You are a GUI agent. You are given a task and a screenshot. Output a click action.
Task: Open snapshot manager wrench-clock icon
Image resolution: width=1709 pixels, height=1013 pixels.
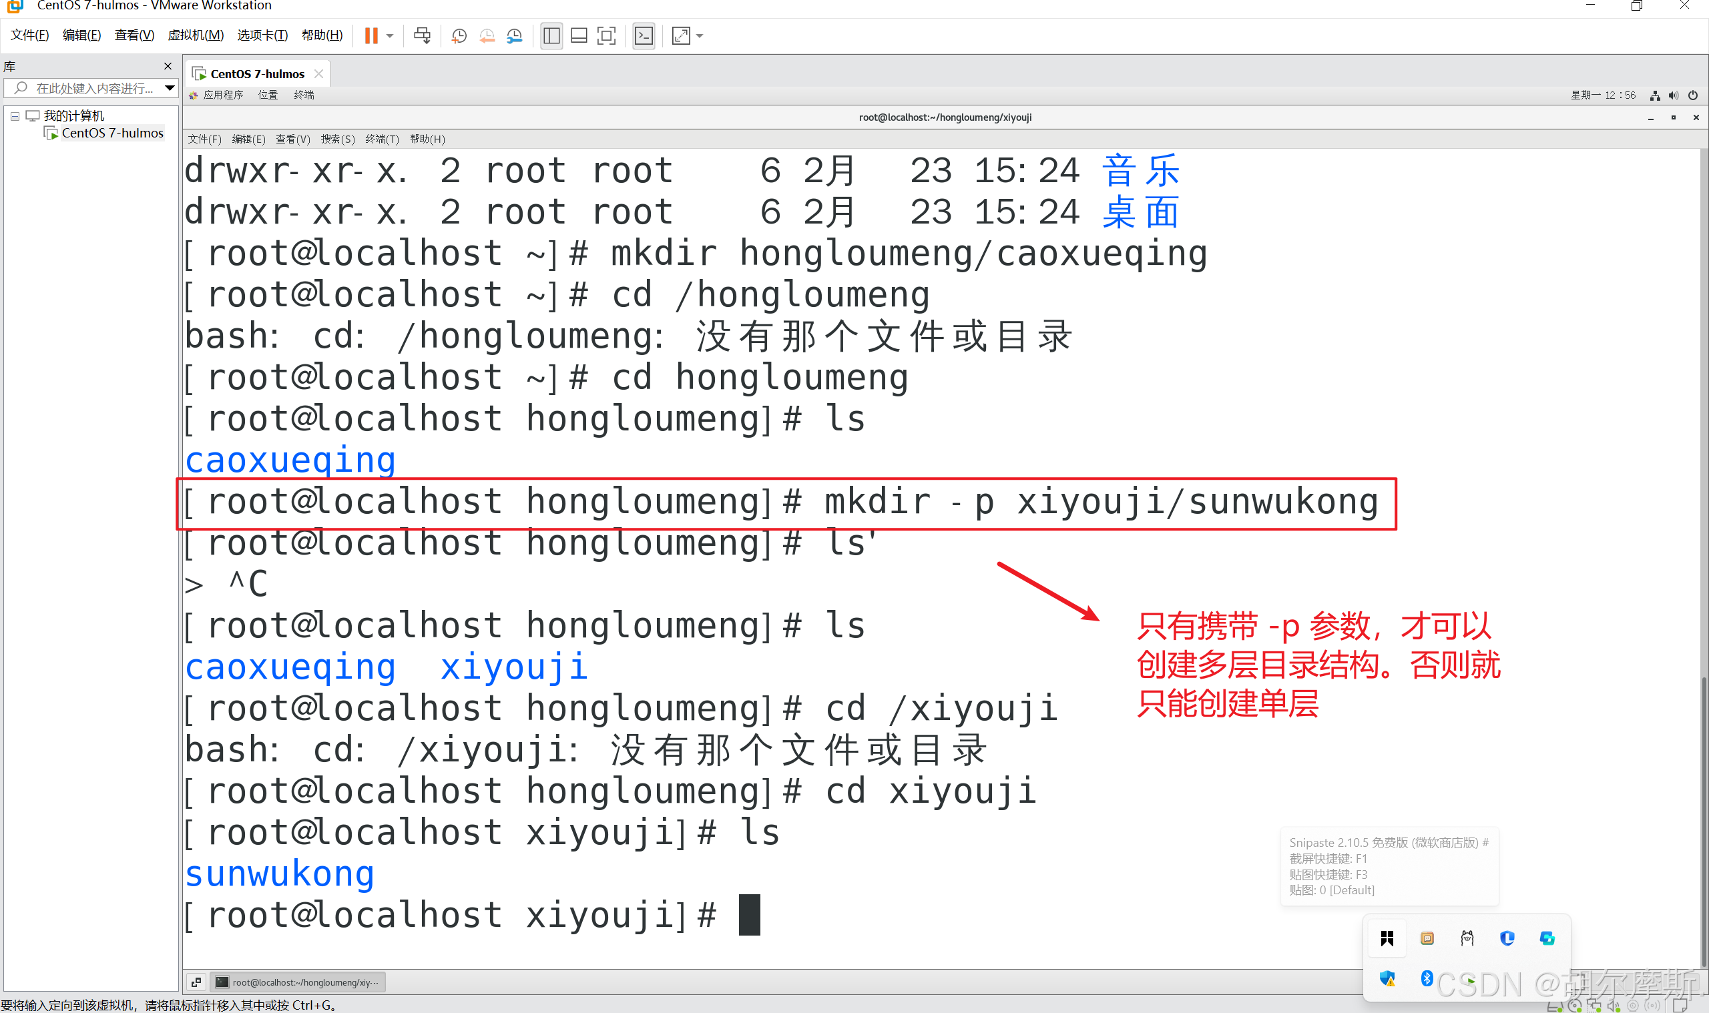[x=514, y=35]
